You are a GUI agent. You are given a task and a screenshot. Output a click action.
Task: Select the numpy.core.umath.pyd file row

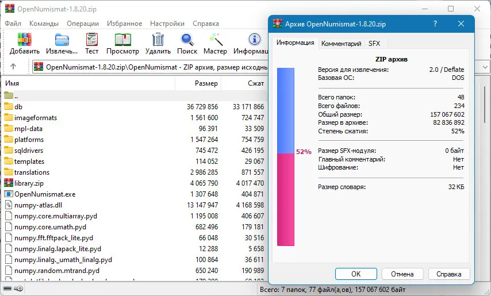134,227
